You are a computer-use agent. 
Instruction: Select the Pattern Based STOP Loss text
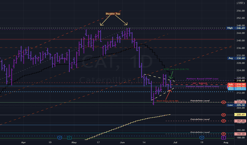coord(202,79)
